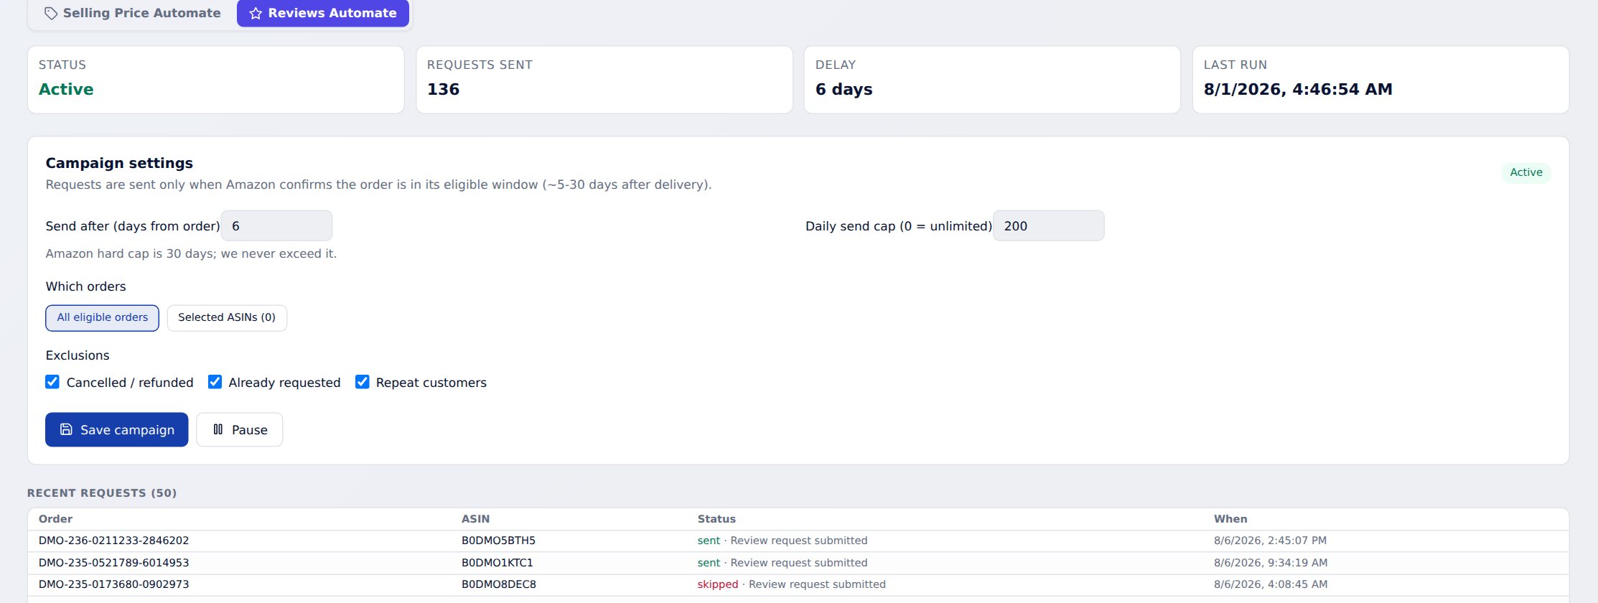
Task: Click the Recent Requests (50) heading
Action: (x=102, y=493)
